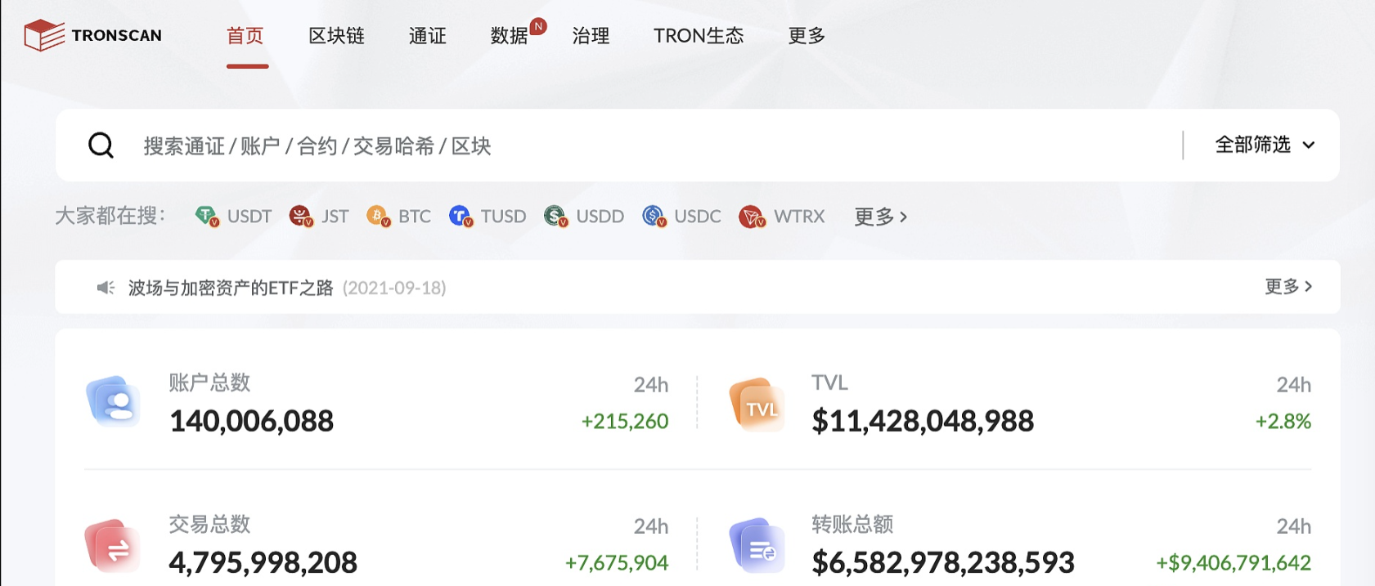Click the orange TVL icon
Image resolution: width=1375 pixels, height=586 pixels.
[757, 405]
